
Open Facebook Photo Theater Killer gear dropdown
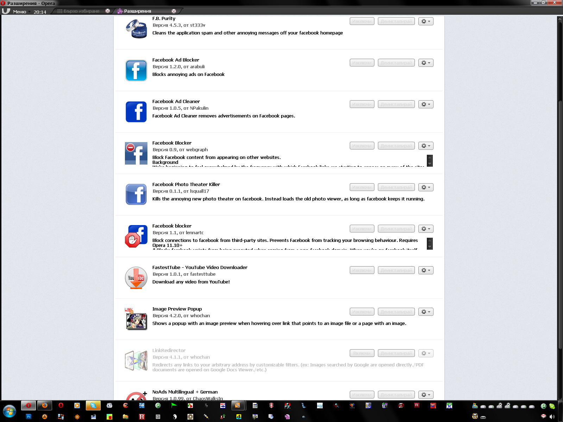coord(426,187)
